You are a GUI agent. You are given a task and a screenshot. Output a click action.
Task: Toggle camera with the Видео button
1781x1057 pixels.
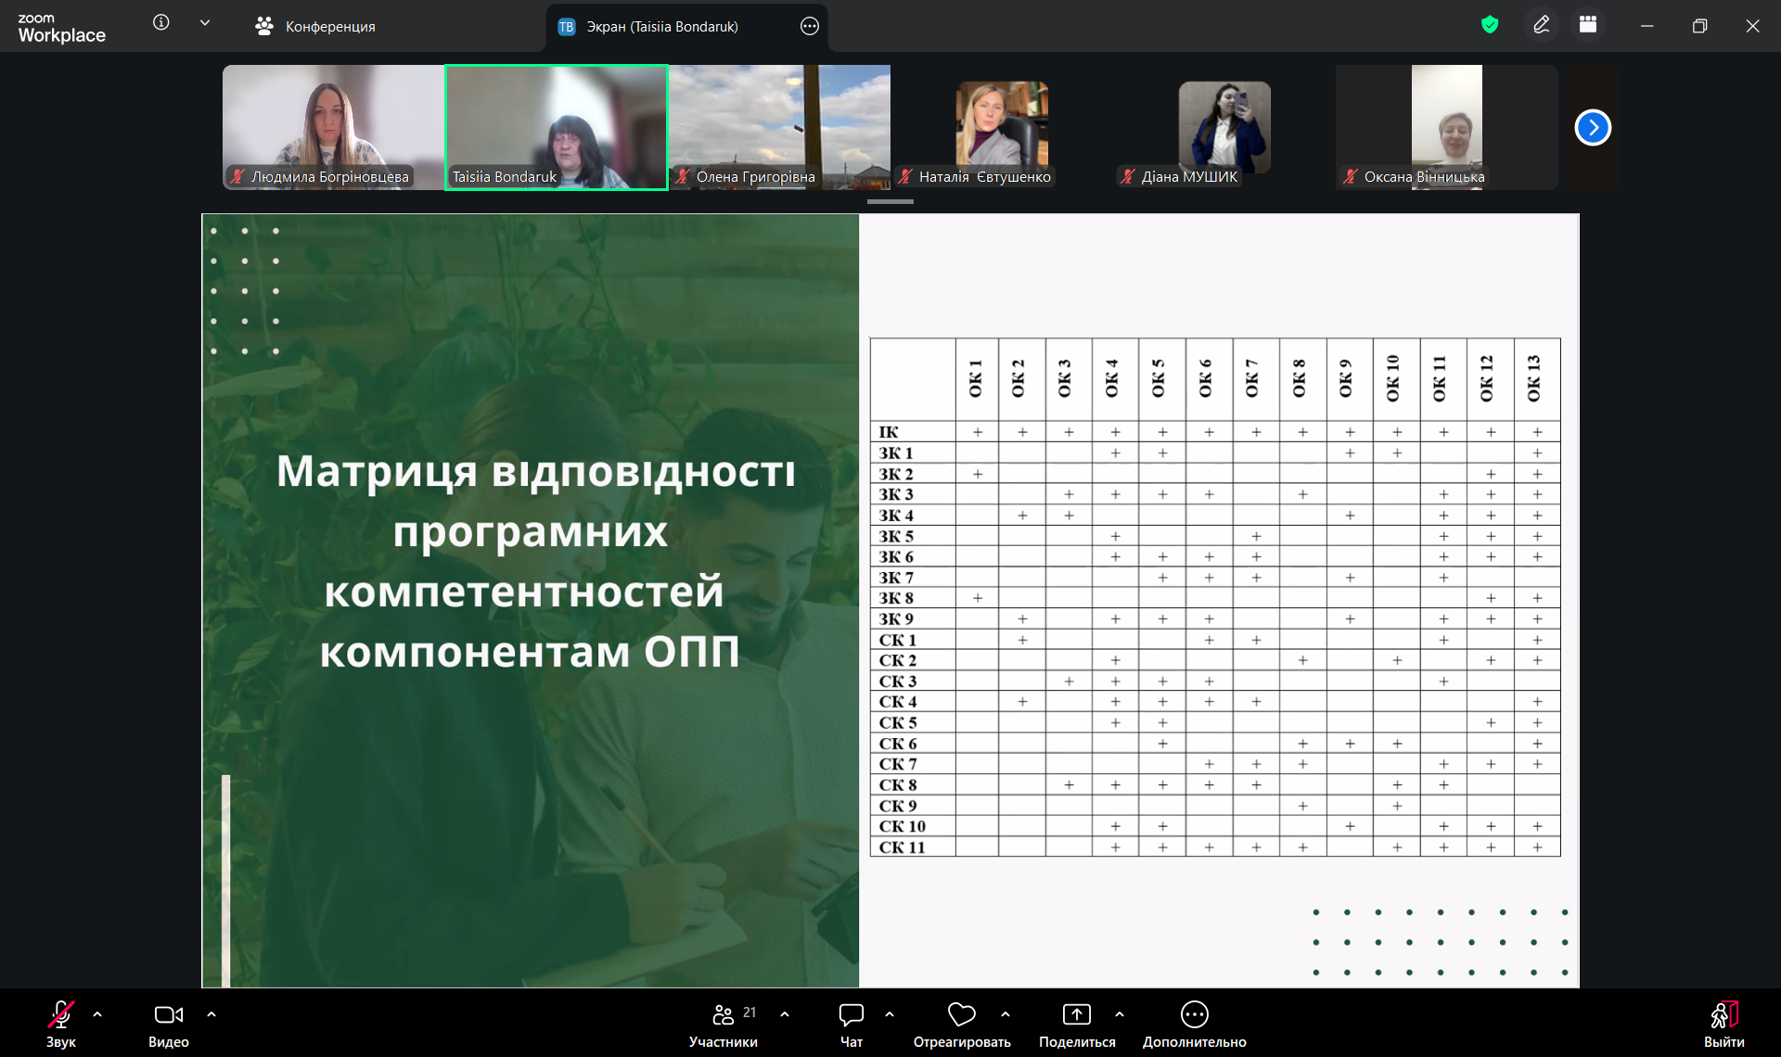(x=168, y=1023)
